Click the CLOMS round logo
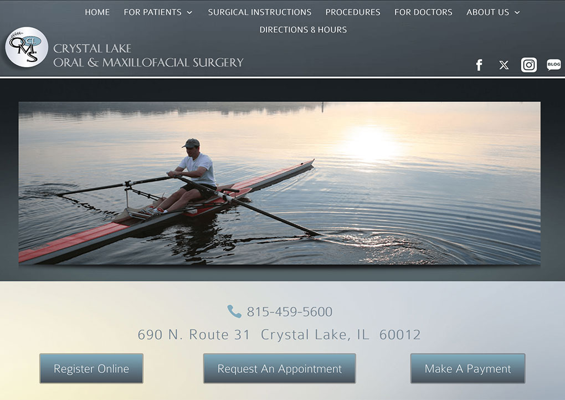565x400 pixels. coord(27,47)
